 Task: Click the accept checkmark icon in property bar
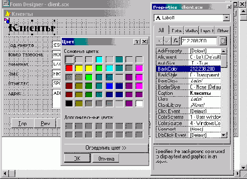[x=167, y=41]
